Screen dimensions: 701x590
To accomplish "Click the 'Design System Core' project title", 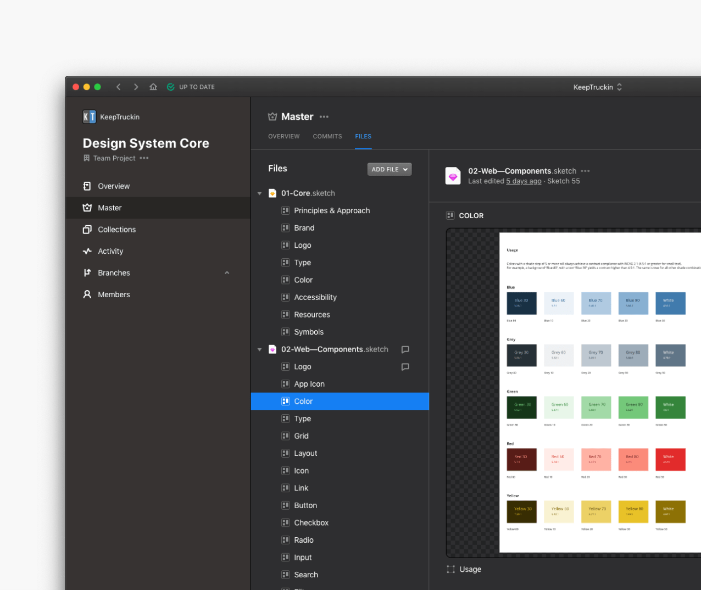I will [146, 143].
